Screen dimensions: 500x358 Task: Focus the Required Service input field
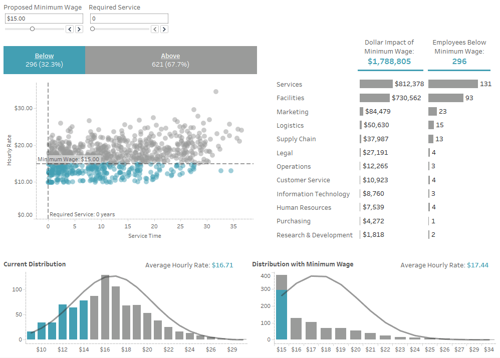(x=129, y=19)
